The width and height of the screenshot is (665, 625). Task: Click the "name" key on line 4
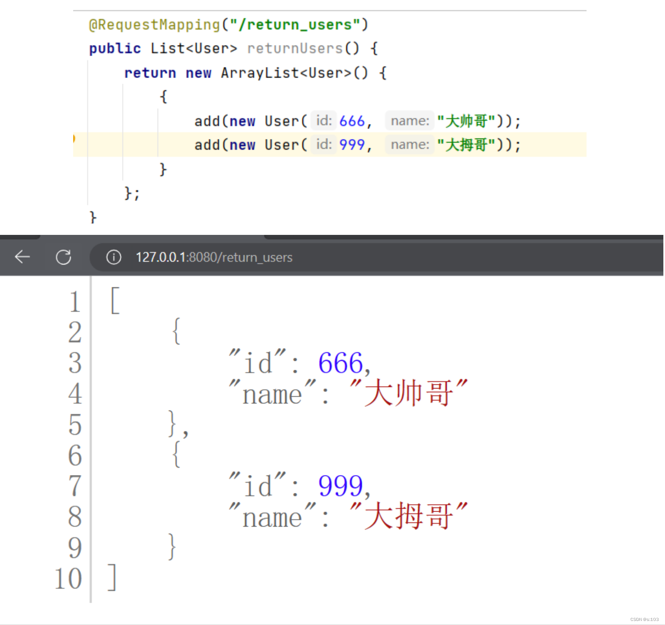(x=272, y=393)
